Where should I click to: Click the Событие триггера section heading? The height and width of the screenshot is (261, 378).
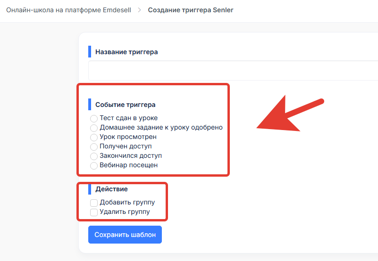point(125,105)
